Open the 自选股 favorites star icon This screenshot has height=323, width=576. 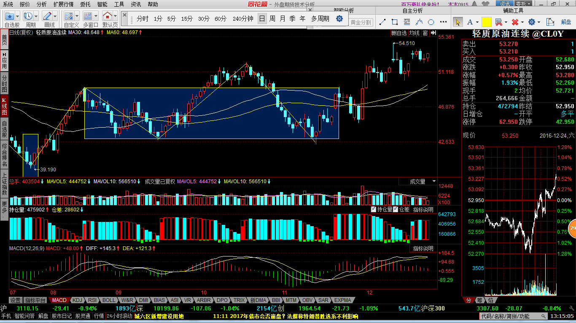coord(10,16)
